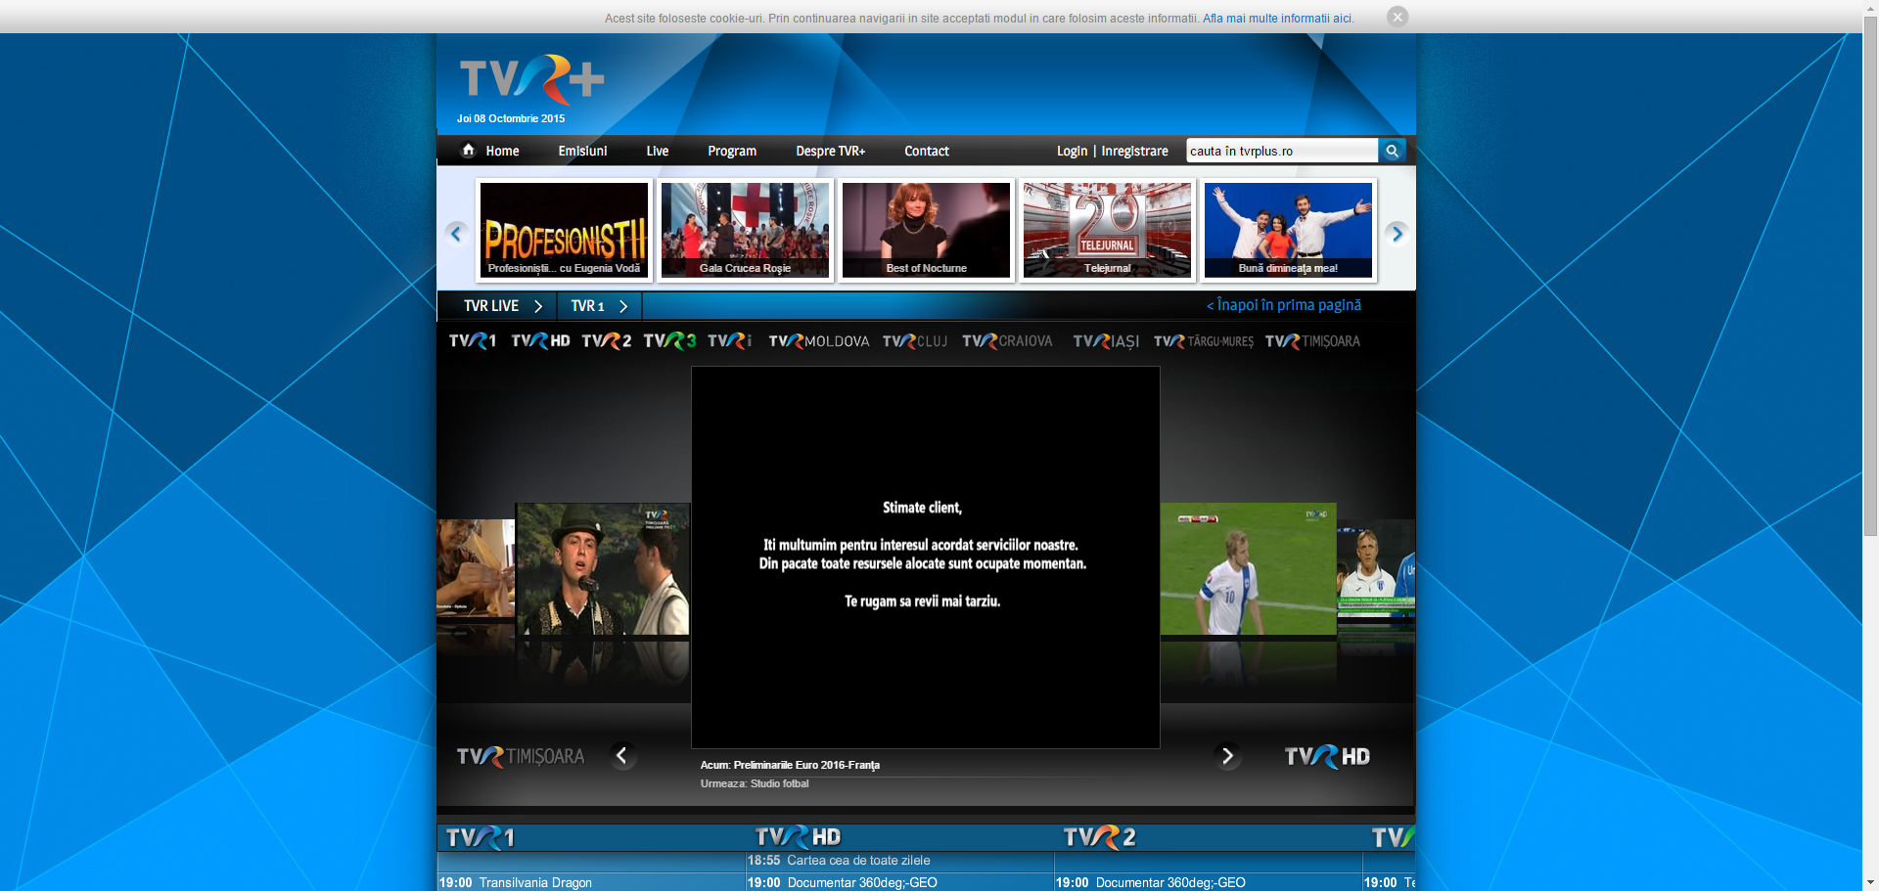
Task: Open the Emisiuni menu
Action: click(x=582, y=151)
